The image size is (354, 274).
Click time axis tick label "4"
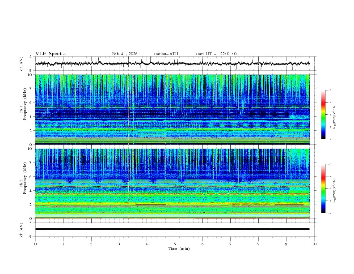click(x=147, y=244)
